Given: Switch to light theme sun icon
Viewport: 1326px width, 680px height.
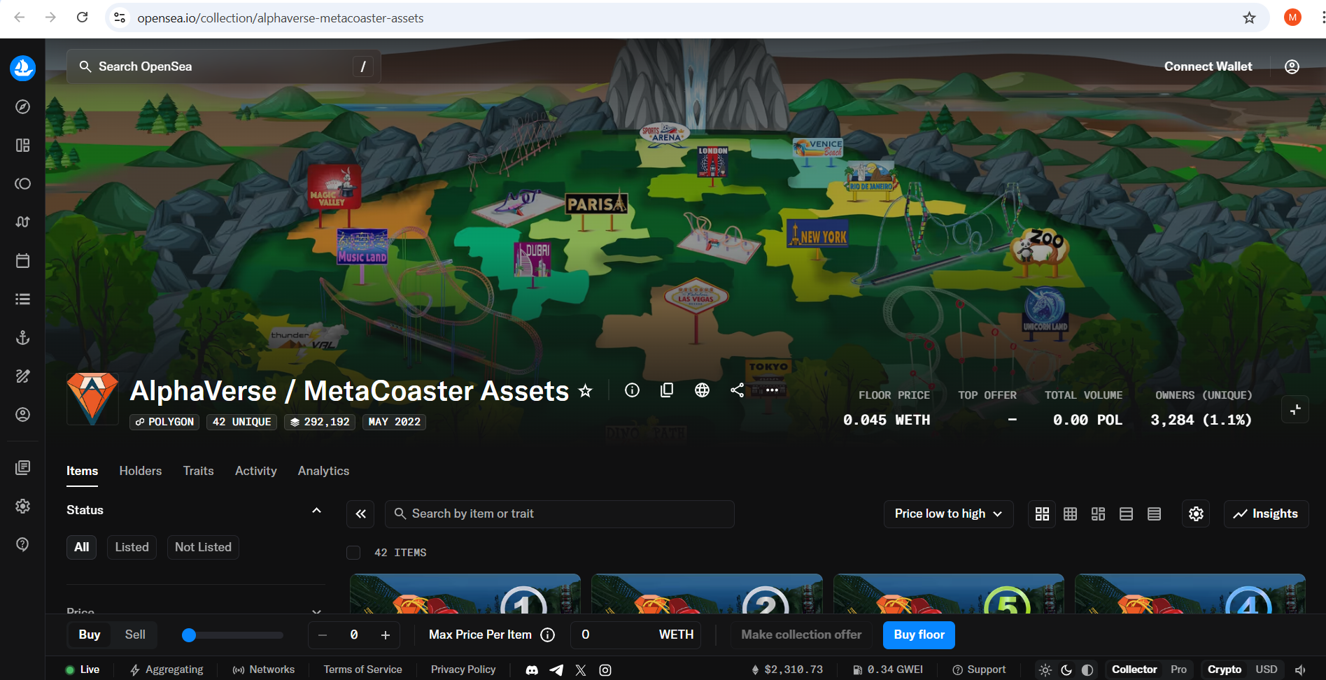Looking at the screenshot, I should [1045, 670].
